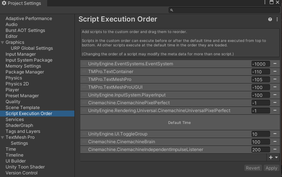
Task: Grab the drag handle of the CinemachineBrain row
Action: click(x=84, y=141)
